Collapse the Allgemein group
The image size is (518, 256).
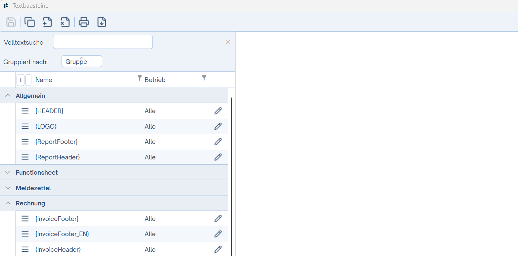pos(8,96)
